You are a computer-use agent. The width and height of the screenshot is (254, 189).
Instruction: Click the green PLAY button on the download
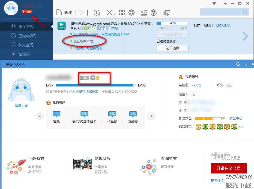90,28
